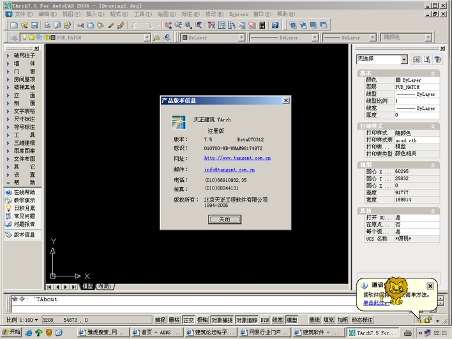Click the Open file icon

point(24,26)
